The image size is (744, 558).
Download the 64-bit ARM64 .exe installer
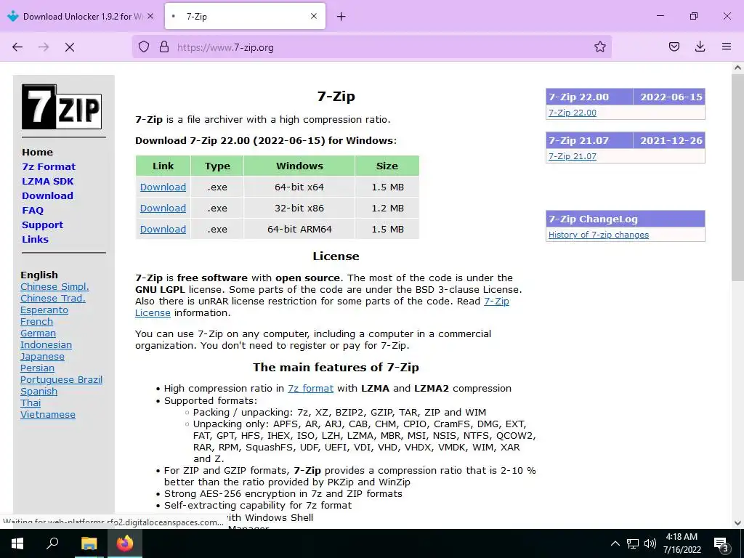click(163, 229)
